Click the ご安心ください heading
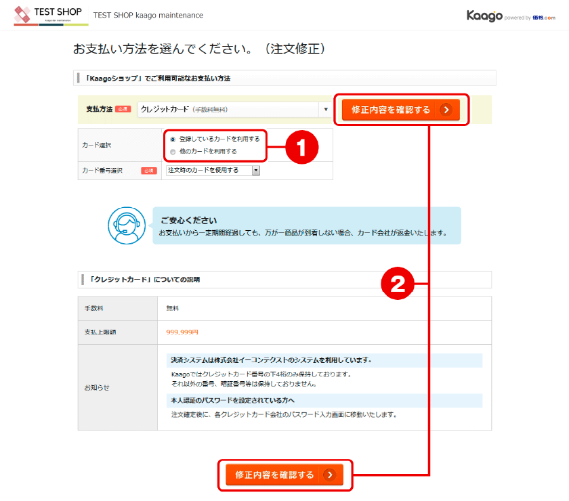 point(189,220)
